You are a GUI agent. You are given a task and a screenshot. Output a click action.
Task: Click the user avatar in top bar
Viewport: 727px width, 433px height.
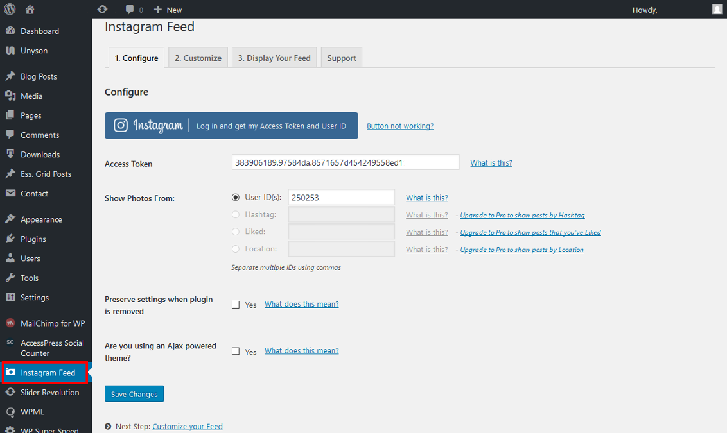(717, 9)
